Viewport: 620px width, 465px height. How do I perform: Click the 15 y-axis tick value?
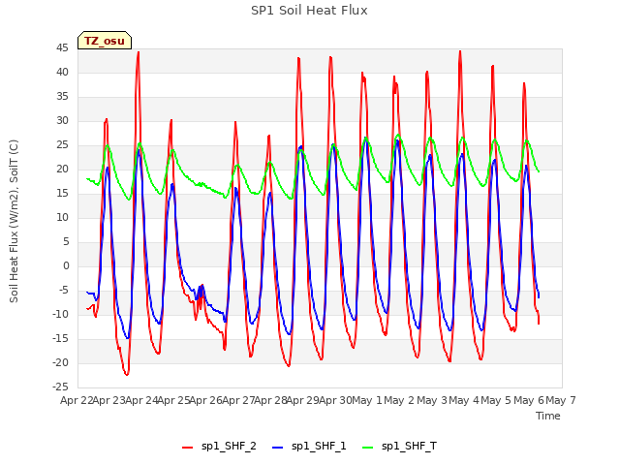click(x=62, y=194)
